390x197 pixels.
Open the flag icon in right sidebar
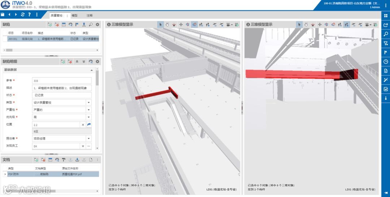pyautogui.click(x=386, y=53)
